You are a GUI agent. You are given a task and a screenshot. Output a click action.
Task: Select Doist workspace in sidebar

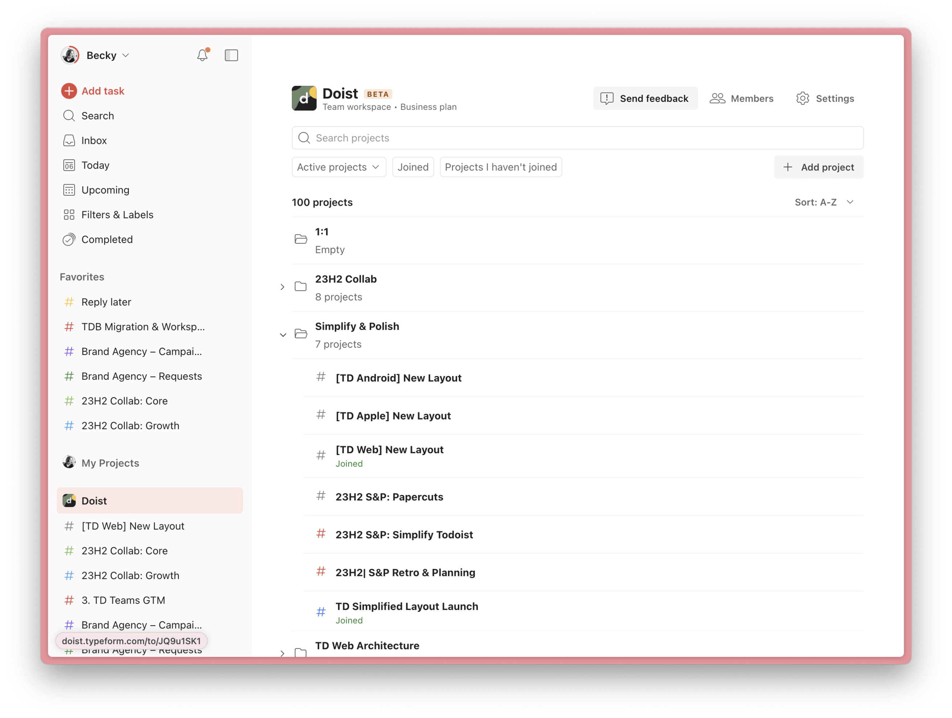pos(150,501)
